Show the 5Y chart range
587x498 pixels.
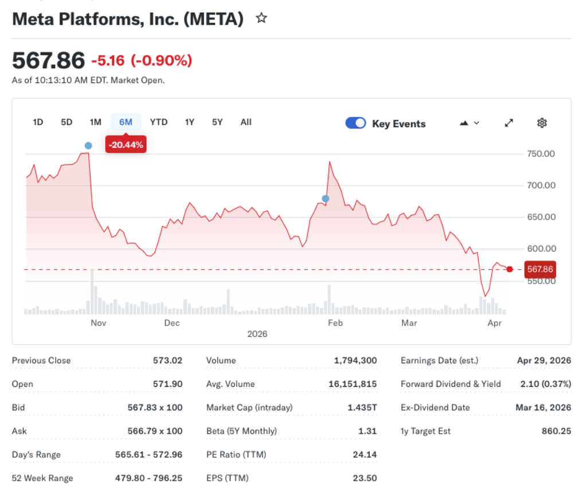pyautogui.click(x=217, y=122)
